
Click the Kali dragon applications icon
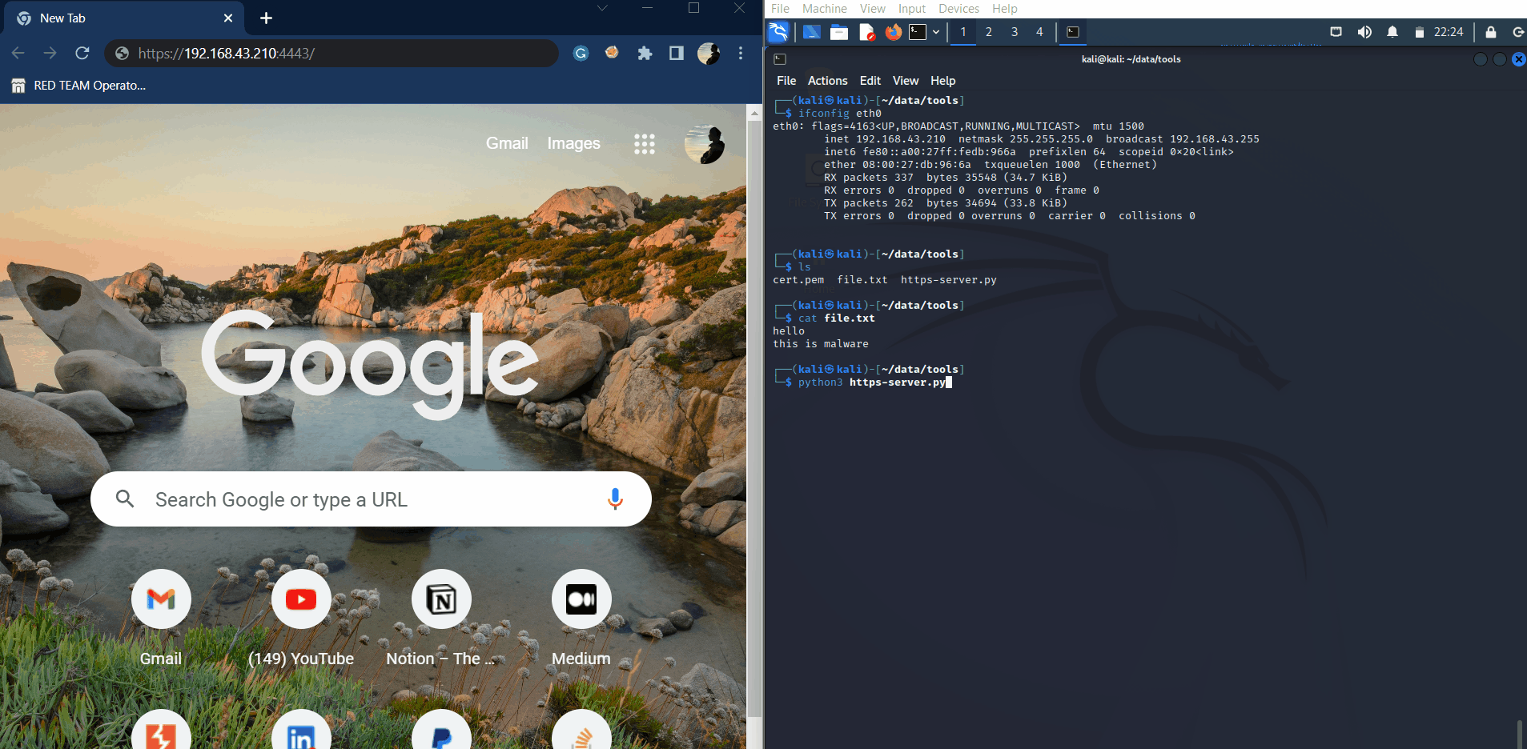778,32
